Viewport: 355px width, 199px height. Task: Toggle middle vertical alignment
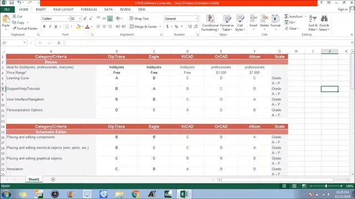(x=104, y=18)
